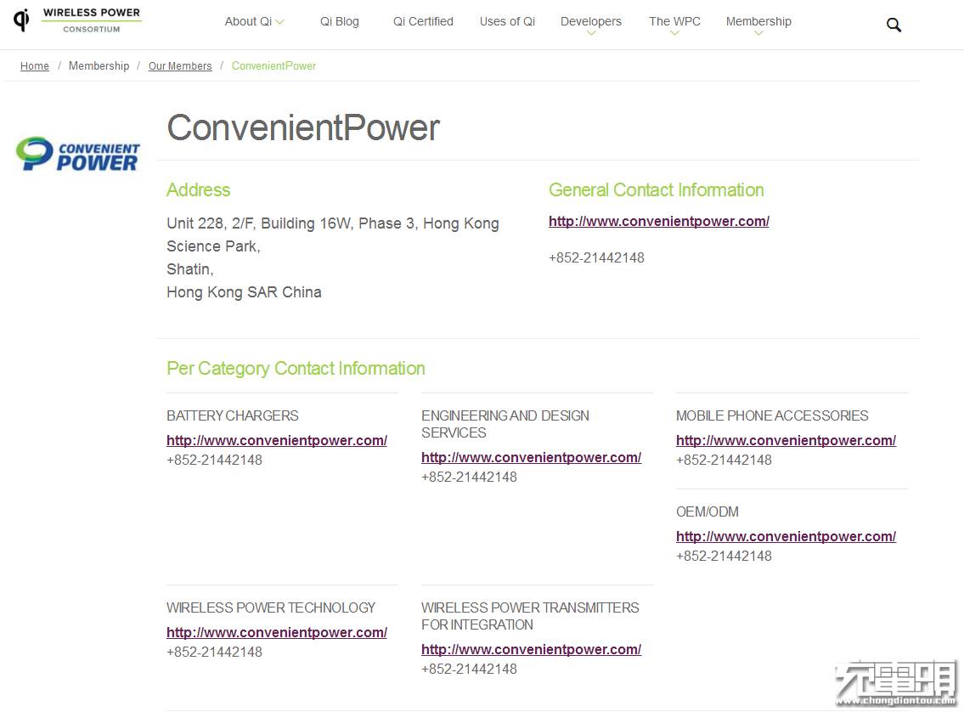Expand the chevron under Membership nav item
The height and width of the screenshot is (712, 964).
[x=758, y=33]
